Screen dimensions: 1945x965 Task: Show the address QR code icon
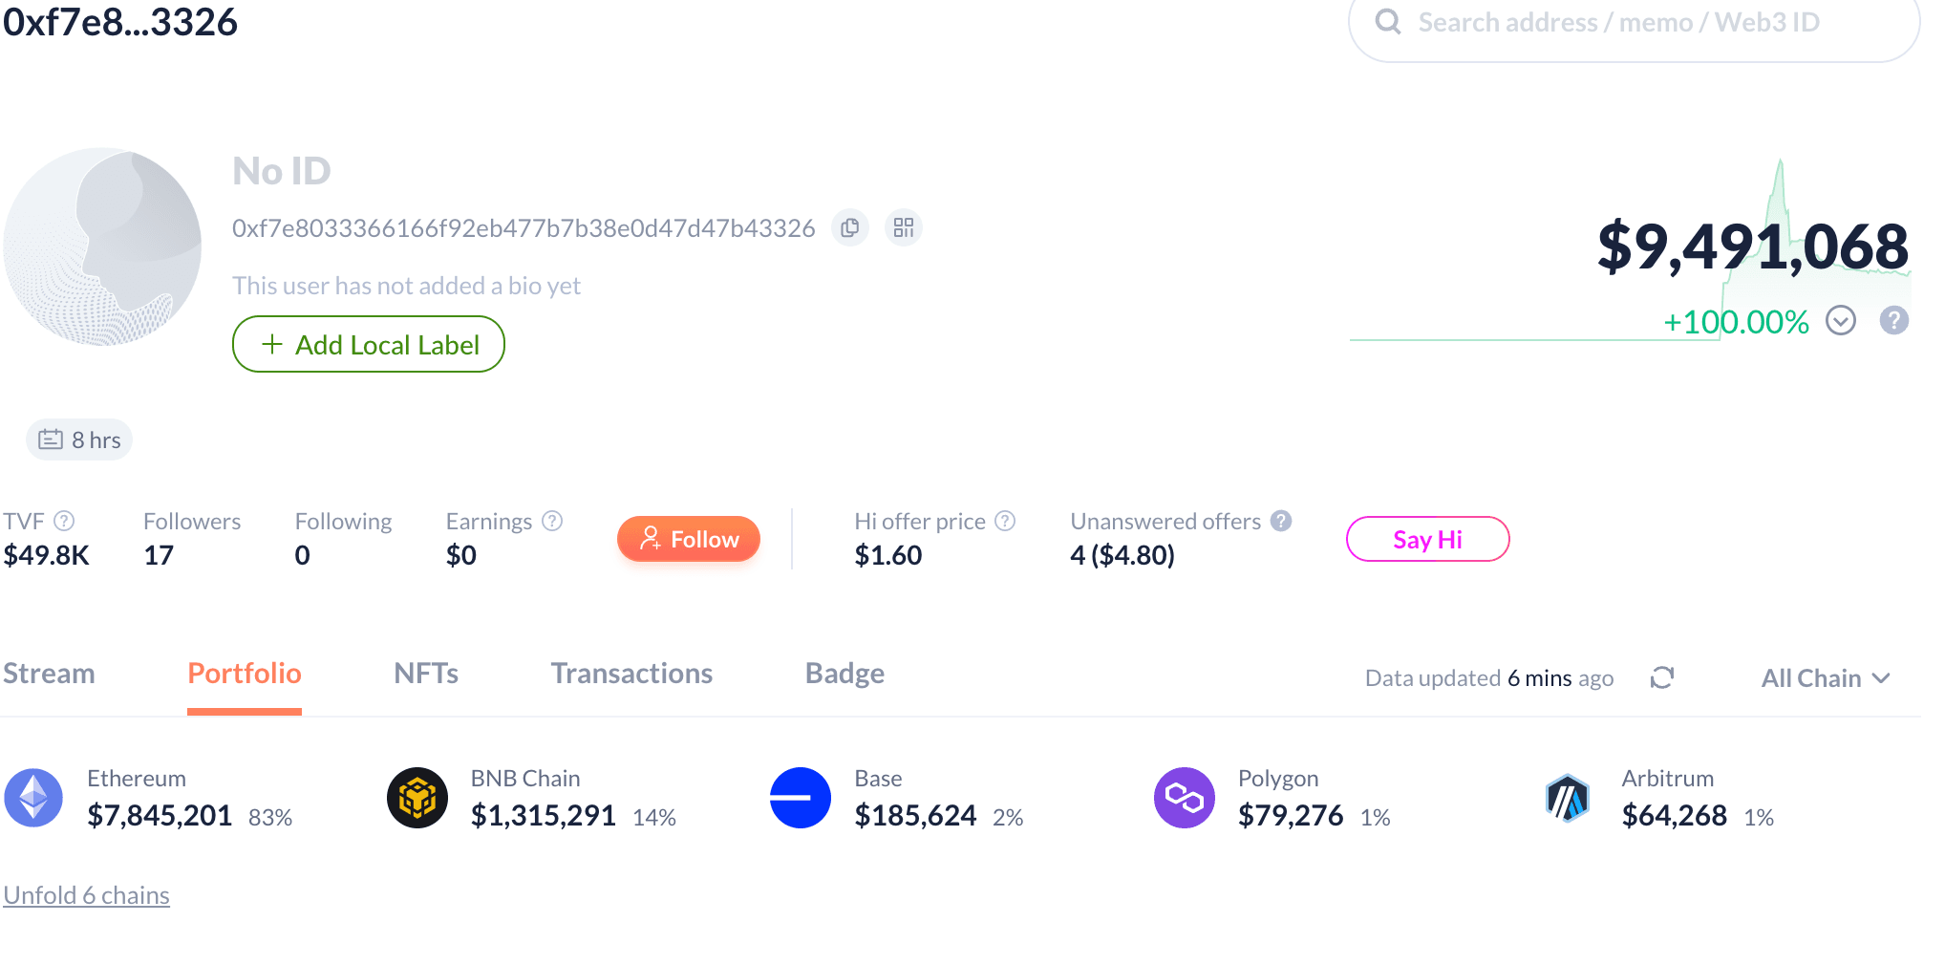pyautogui.click(x=903, y=228)
